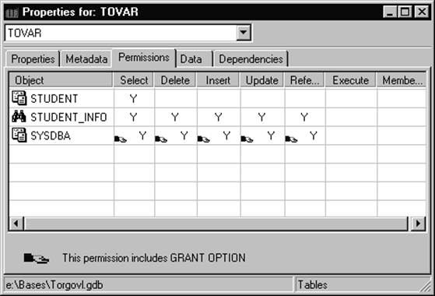Click the horizontal scrollbar right arrow
Viewport: 435px width, 296px height.
click(418, 224)
